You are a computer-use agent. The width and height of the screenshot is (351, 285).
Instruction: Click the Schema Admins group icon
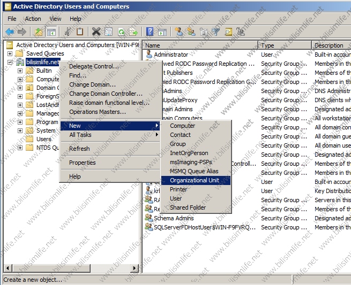pyautogui.click(x=149, y=218)
